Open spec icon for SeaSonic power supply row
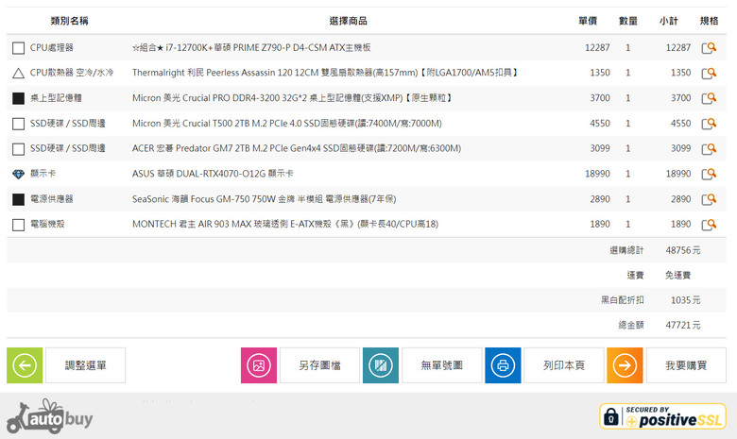 tap(709, 199)
